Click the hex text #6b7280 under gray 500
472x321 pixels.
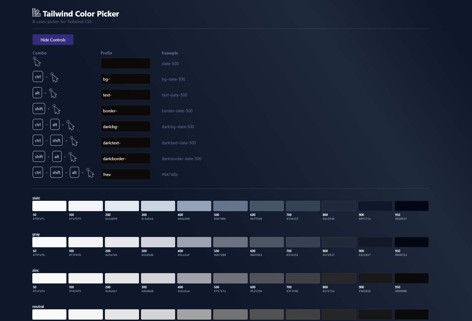tap(220, 255)
